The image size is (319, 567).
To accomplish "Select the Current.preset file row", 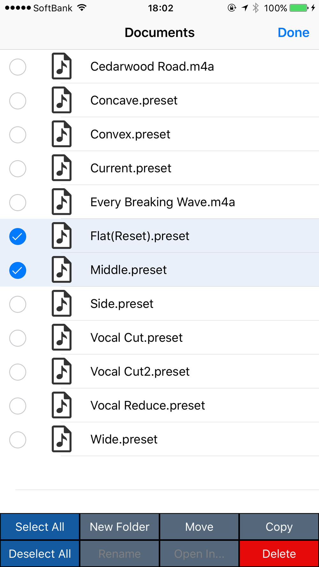I will (159, 168).
